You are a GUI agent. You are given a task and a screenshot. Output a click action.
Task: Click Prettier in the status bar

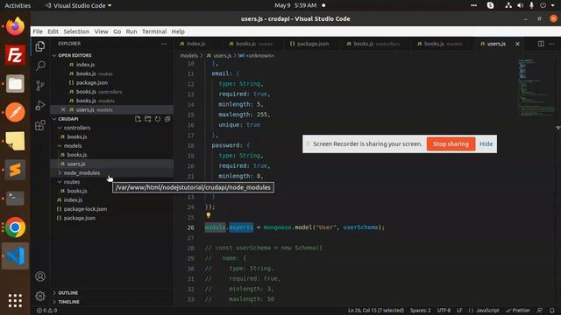tap(518, 311)
